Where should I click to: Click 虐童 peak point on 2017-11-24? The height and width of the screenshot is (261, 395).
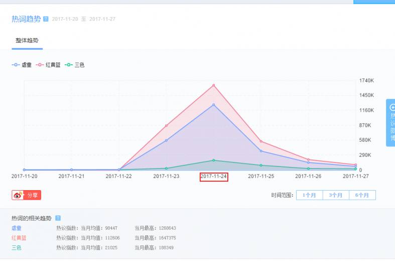pyautogui.click(x=214, y=105)
